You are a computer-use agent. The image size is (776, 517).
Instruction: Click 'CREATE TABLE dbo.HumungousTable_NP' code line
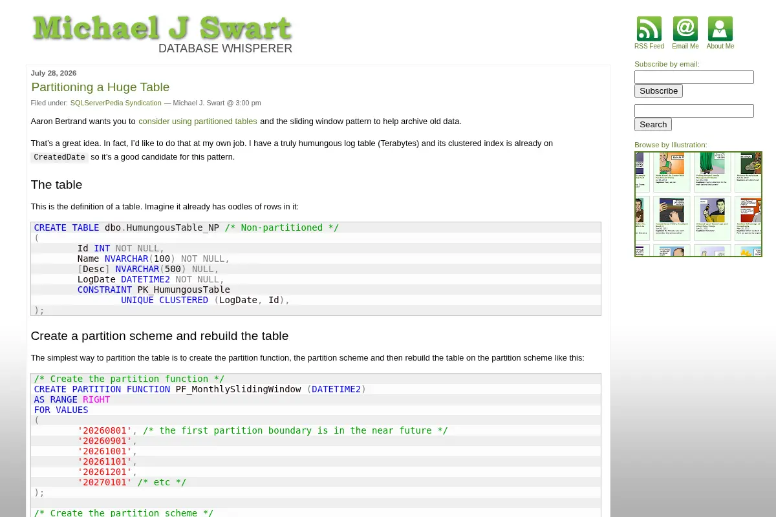[186, 227]
